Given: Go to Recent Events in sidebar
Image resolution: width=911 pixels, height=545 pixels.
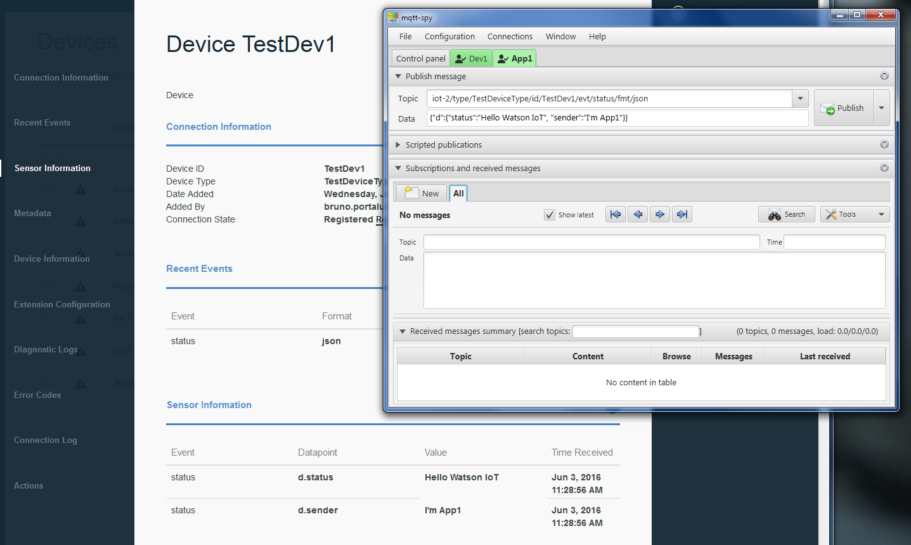Looking at the screenshot, I should 42,122.
